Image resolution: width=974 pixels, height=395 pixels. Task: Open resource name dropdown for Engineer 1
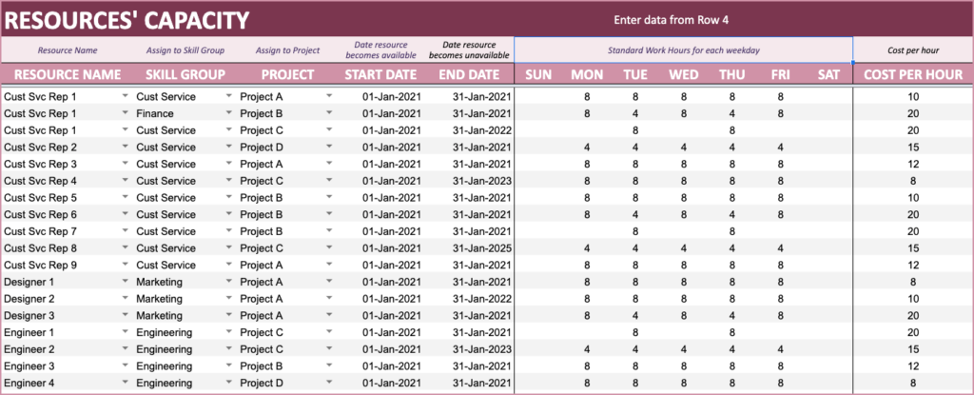[x=127, y=331]
